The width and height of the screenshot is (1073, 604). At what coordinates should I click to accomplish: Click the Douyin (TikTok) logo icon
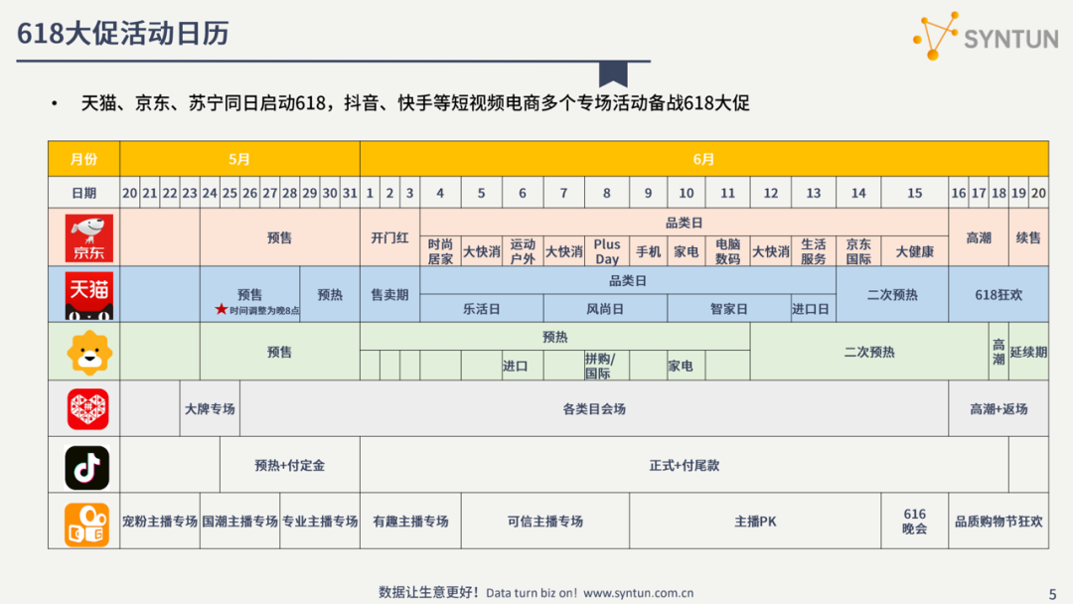86,468
